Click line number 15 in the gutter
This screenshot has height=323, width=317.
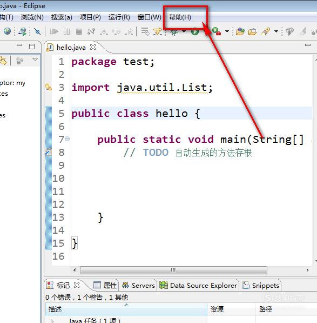point(58,243)
